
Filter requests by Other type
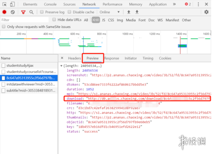point(186,20)
